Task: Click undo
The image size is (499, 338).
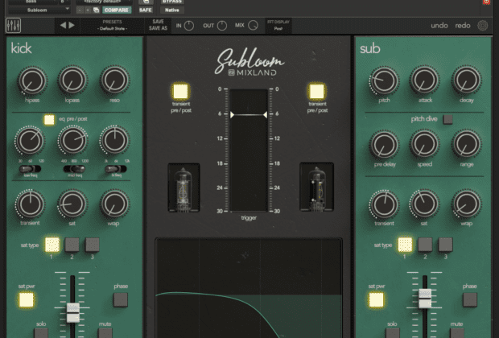Action: click(439, 26)
